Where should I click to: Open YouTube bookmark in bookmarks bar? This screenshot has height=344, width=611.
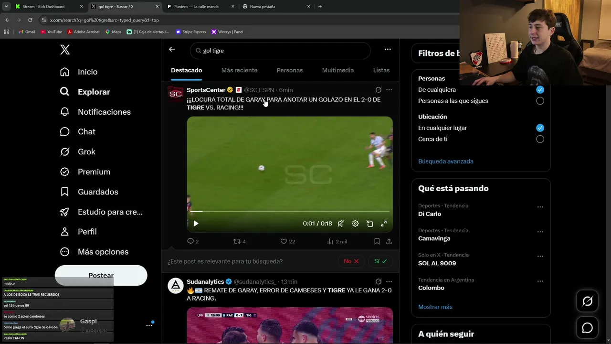click(x=52, y=32)
